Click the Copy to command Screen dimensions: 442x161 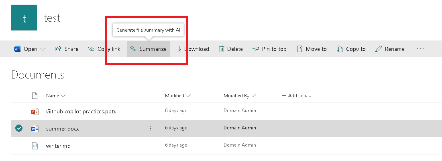[x=351, y=49]
